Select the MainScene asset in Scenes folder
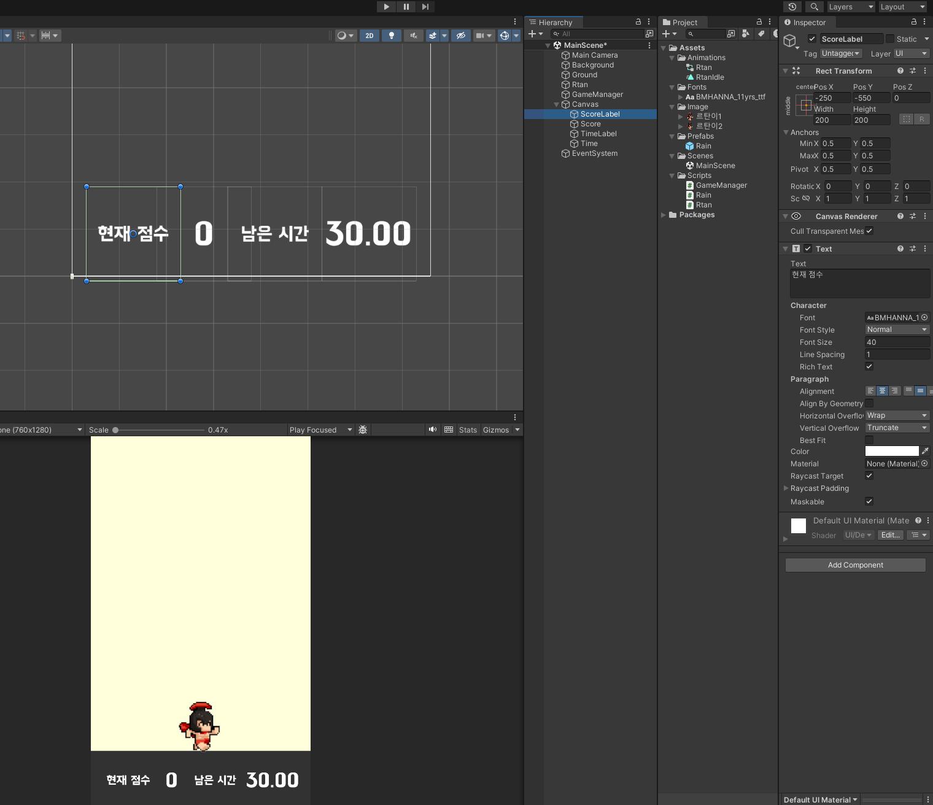The width and height of the screenshot is (933, 805). tap(715, 166)
